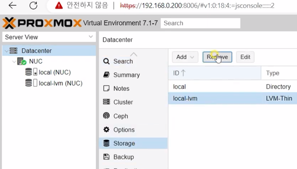Click the Backup floppy disk icon
Screen dimensions: 297x169
click(106, 157)
